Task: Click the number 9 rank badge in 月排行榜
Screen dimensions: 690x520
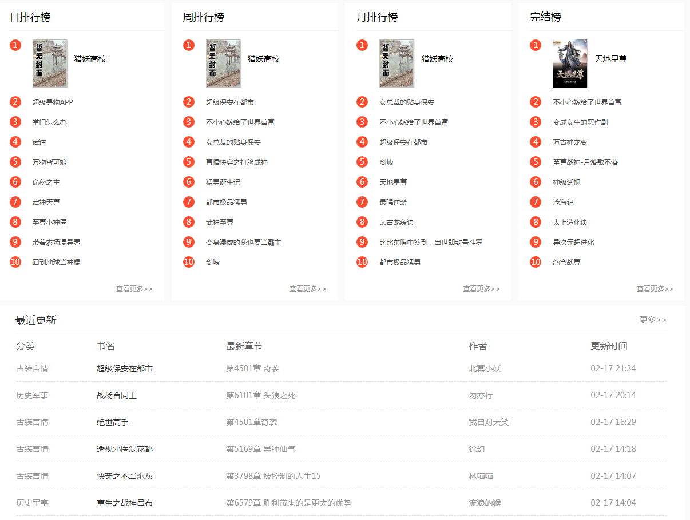Action: coord(362,242)
